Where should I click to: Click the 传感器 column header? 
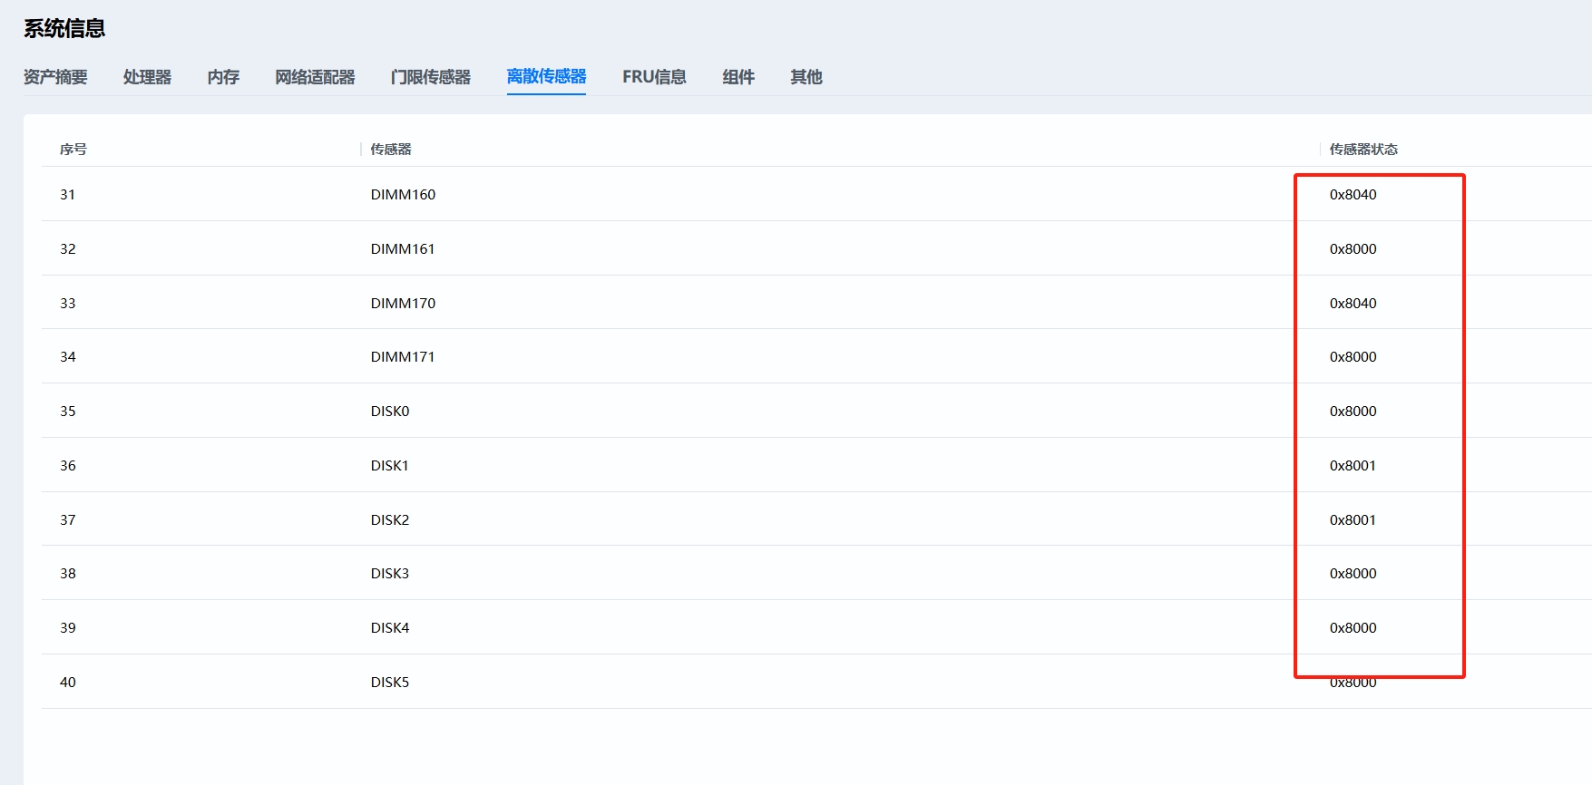pyautogui.click(x=391, y=150)
